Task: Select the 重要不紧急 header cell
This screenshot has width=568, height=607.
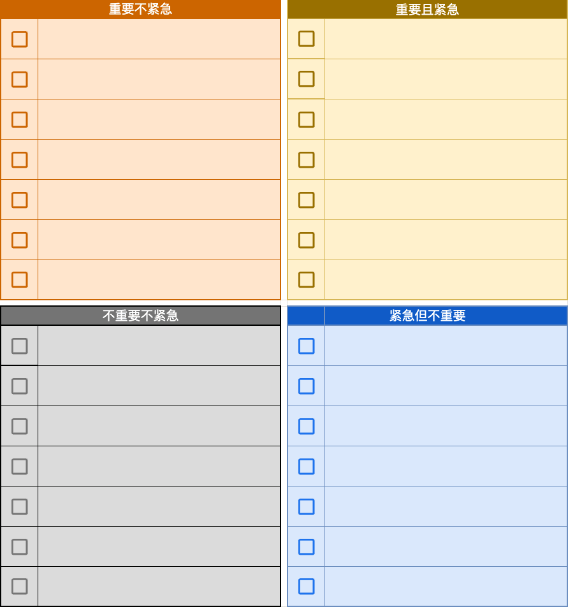Action: click(x=140, y=10)
